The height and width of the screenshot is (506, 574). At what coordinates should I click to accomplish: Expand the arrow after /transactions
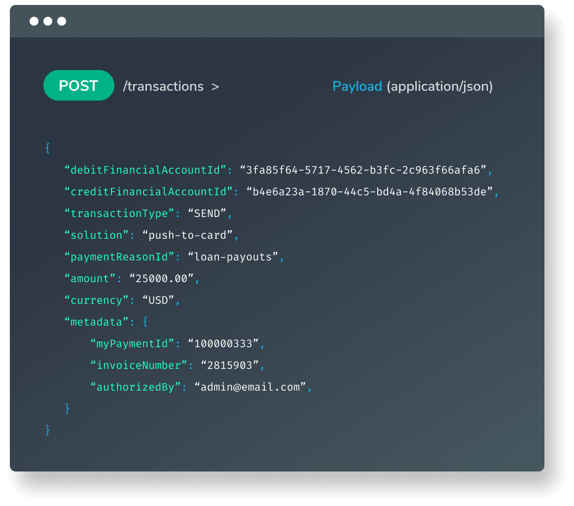[x=215, y=87]
